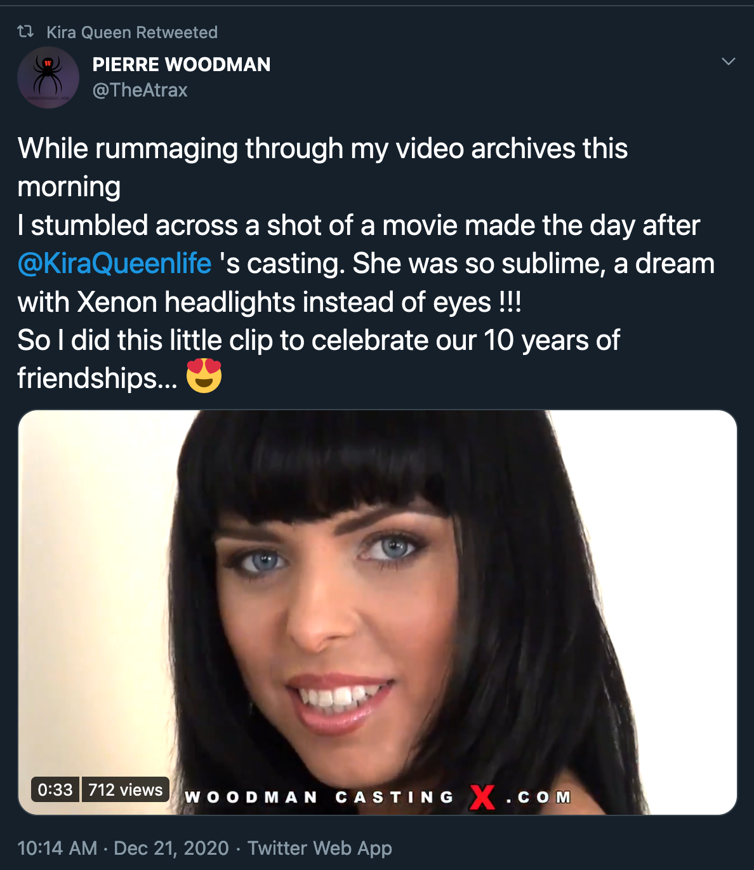754x870 pixels.
Task: Click the .COM text in the video watermark
Action: tap(539, 797)
